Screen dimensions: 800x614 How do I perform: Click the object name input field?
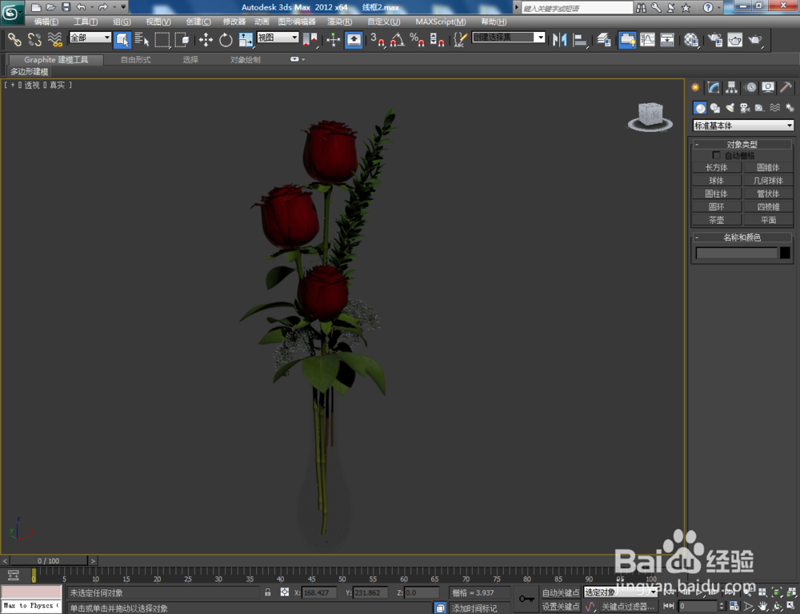736,253
